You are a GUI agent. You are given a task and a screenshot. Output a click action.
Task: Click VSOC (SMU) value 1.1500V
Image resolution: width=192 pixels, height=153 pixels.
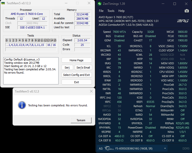click(182, 46)
